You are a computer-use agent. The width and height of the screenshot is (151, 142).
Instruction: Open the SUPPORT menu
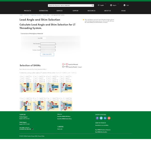[x=75, y=11]
